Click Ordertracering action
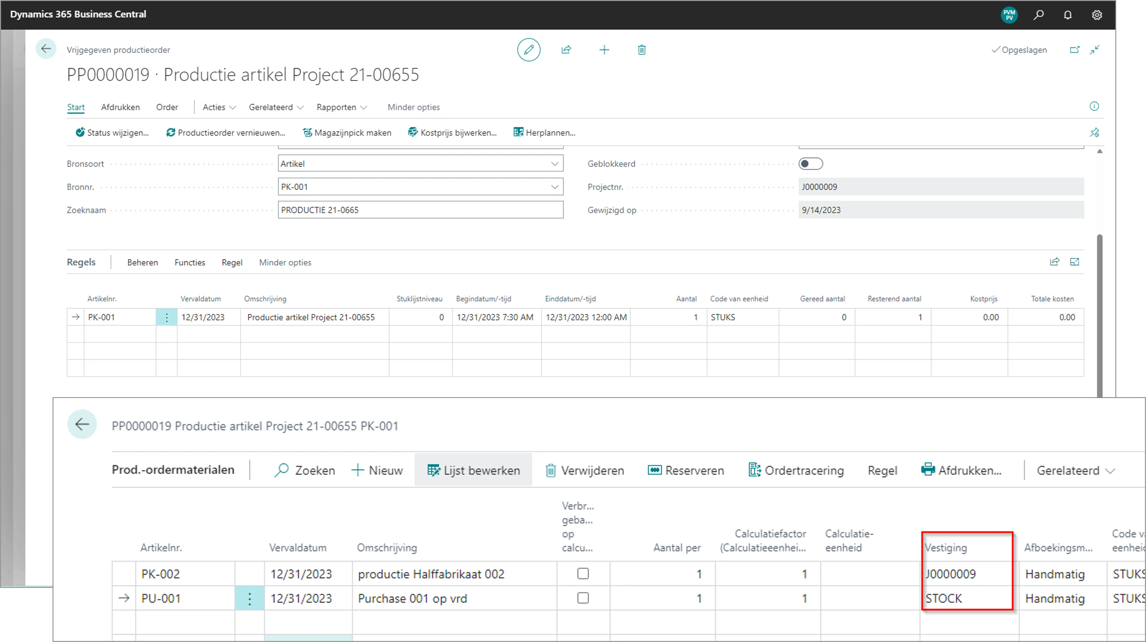The image size is (1146, 642). click(796, 470)
